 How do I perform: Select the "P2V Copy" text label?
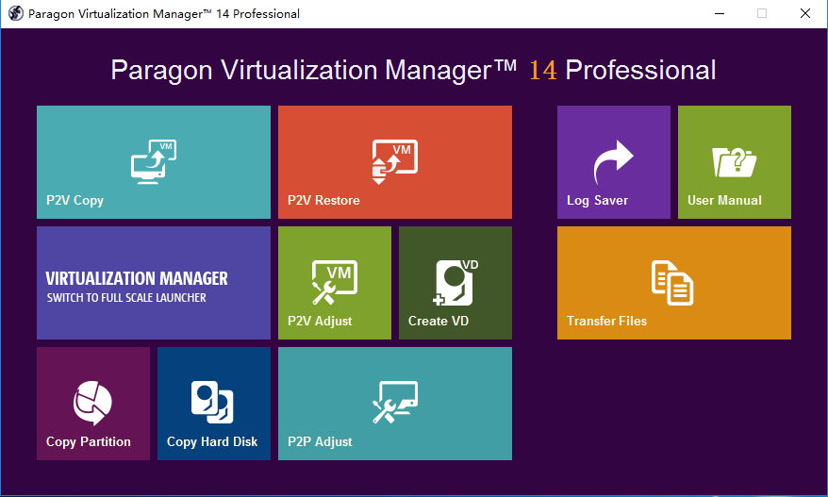(75, 200)
